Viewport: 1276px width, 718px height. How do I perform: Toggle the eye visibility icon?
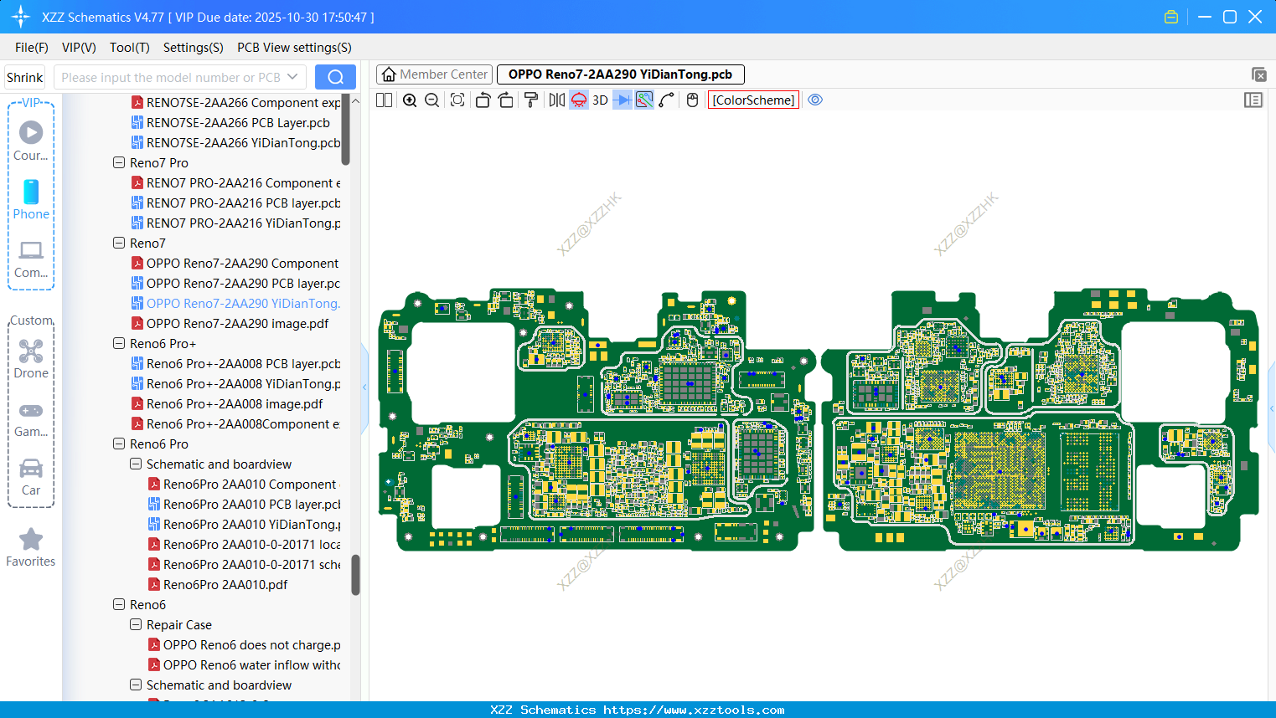(815, 100)
